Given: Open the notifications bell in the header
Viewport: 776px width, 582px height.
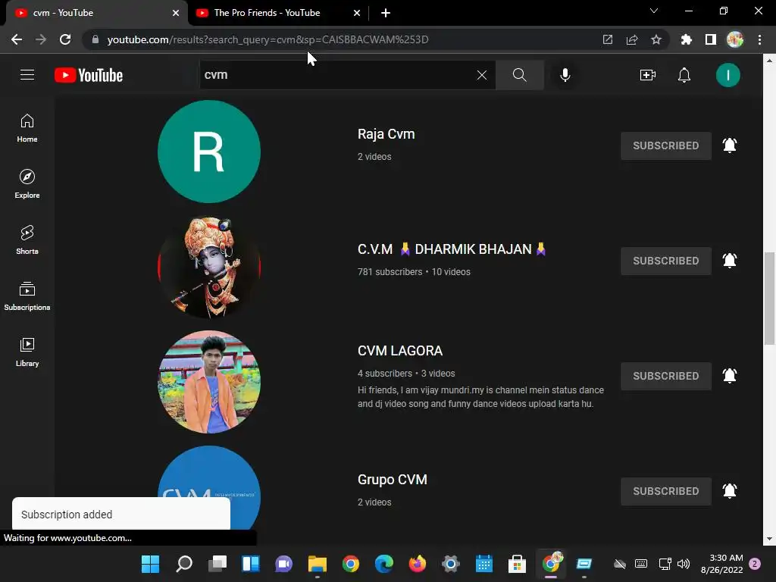Looking at the screenshot, I should [684, 75].
